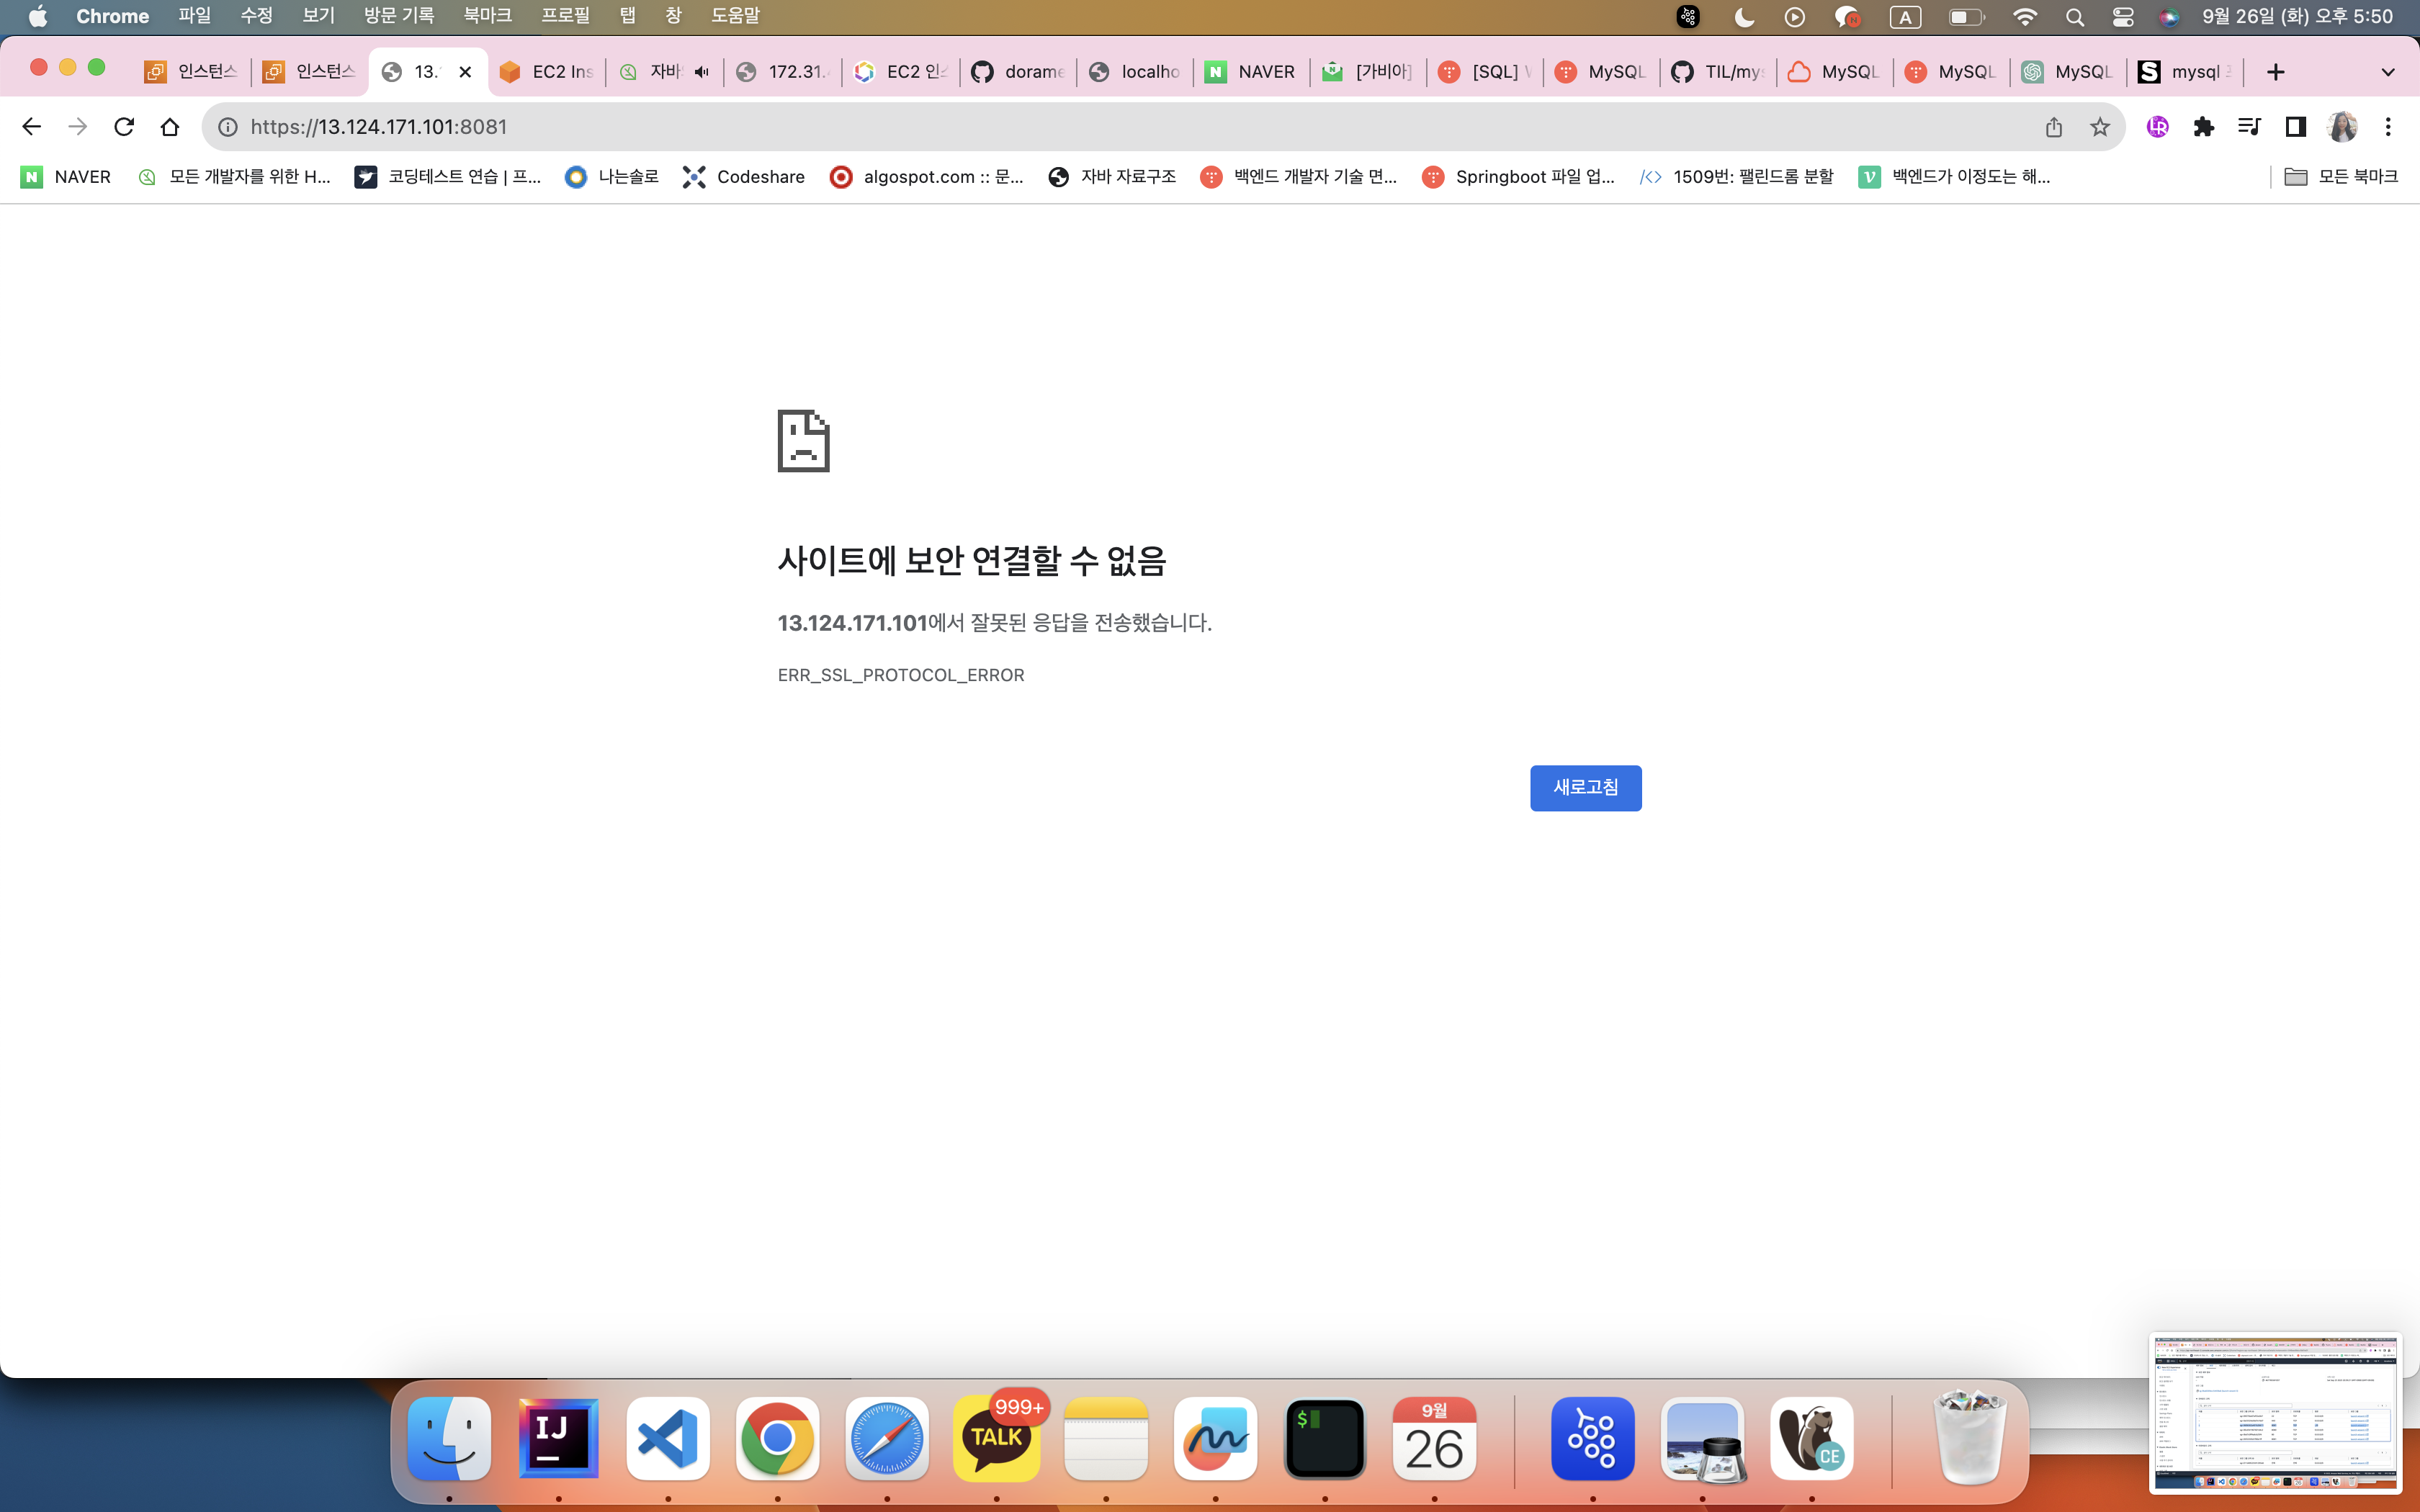This screenshot has width=2420, height=1512.
Task: Switch to the [SQL] tab
Action: tap(1485, 72)
